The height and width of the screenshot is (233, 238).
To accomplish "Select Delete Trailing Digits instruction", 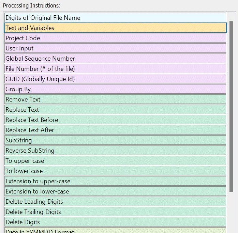I will [x=115, y=212].
